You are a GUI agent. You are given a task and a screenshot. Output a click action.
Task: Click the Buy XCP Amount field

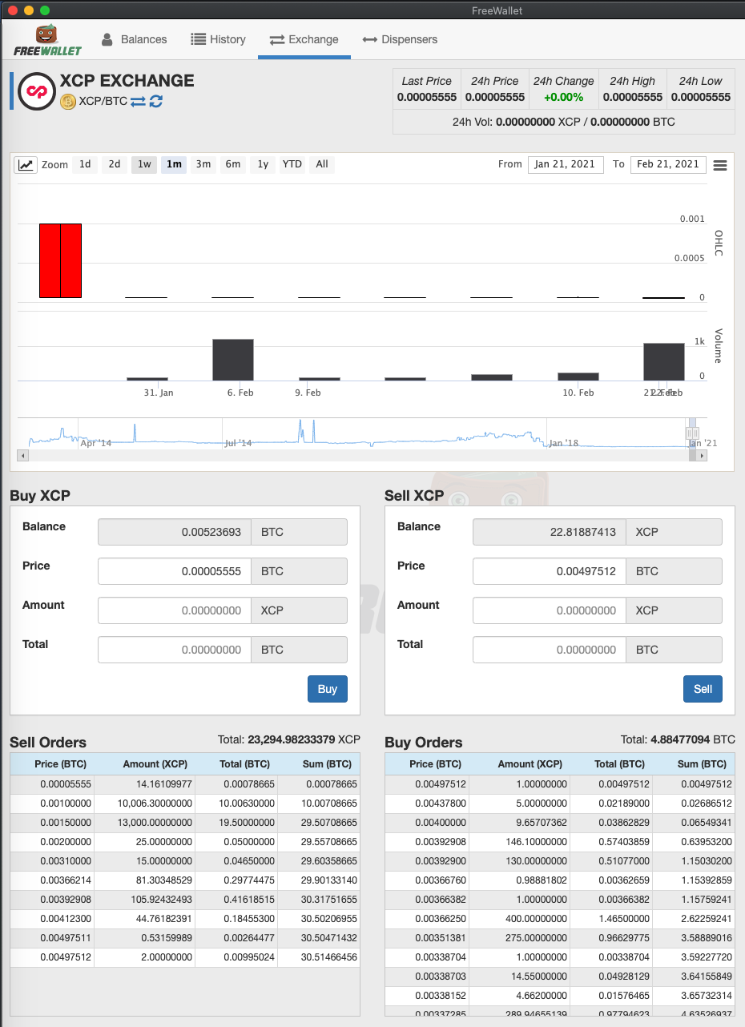point(175,610)
